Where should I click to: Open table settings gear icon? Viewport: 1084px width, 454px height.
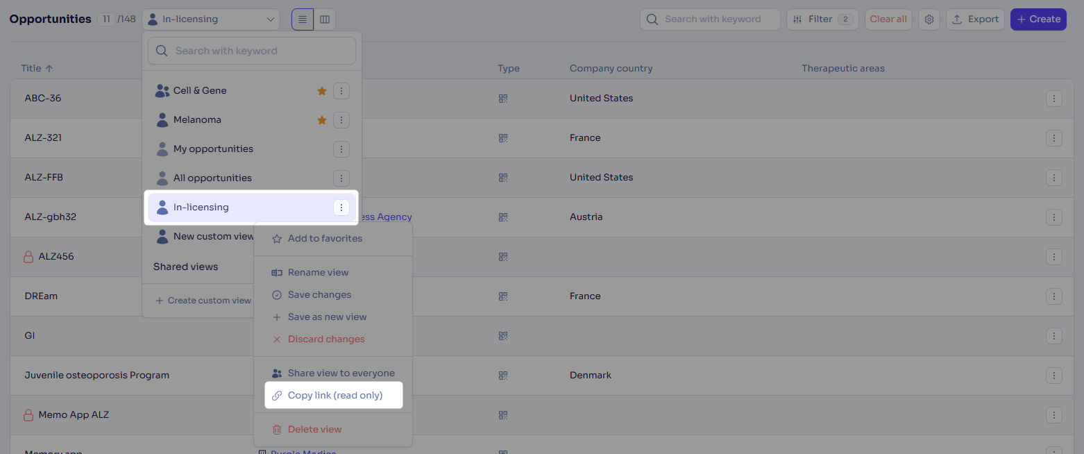(x=929, y=19)
